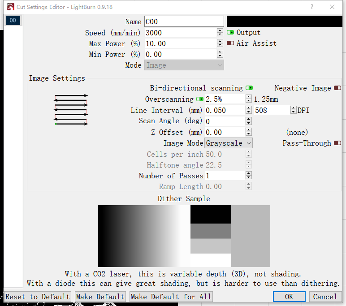Click the LightBurn app icon in title bar
This screenshot has height=306, width=346.
[10, 7]
